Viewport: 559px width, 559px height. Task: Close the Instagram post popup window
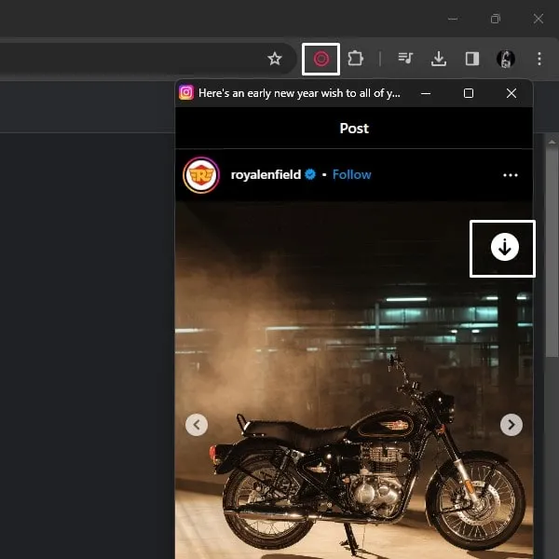point(511,93)
